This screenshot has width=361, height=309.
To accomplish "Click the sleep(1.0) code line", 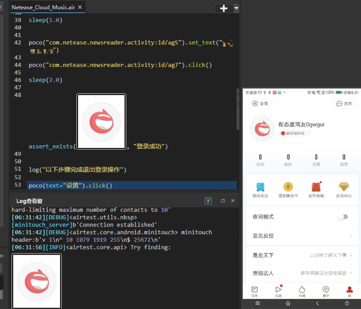I will (x=45, y=20).
